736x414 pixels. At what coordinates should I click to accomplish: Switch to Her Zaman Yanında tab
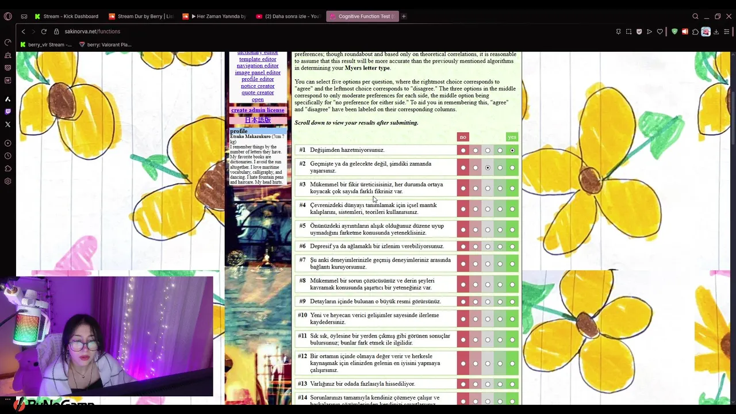point(214,16)
